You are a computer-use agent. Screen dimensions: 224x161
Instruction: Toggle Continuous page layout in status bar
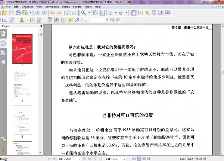[x=139, y=159]
